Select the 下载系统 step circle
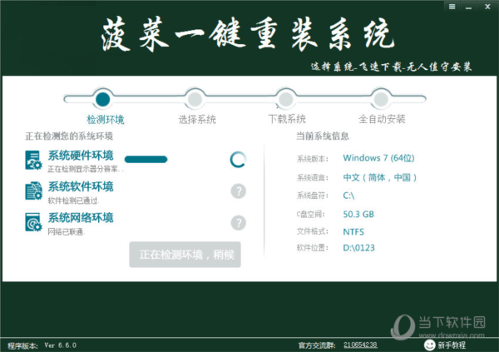The image size is (499, 352). click(286, 99)
